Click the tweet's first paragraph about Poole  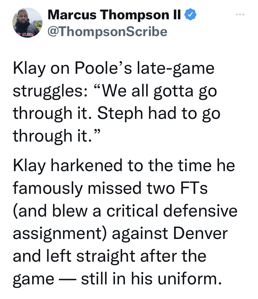[117, 102]
